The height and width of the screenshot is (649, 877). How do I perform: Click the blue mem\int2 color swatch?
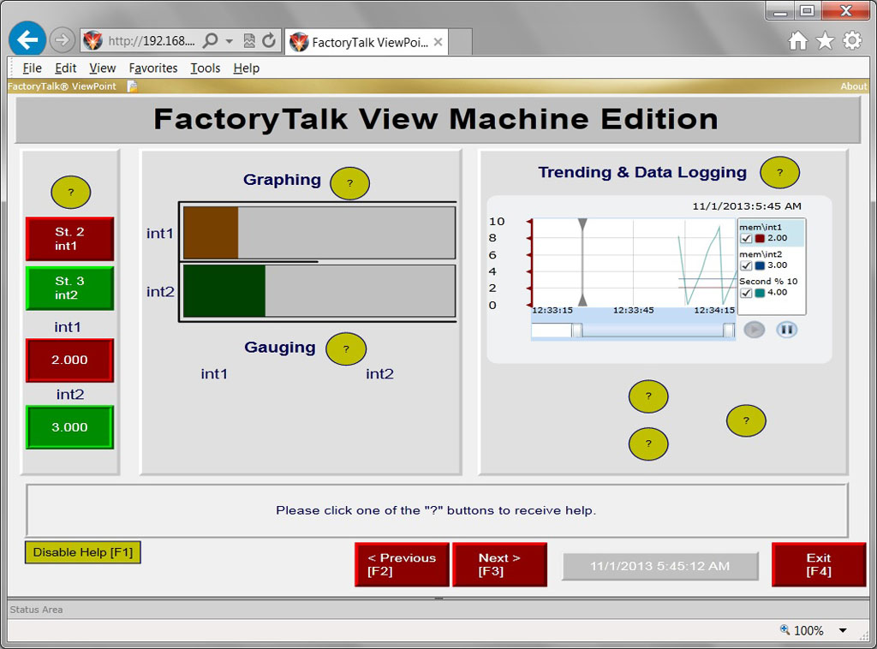(x=760, y=265)
